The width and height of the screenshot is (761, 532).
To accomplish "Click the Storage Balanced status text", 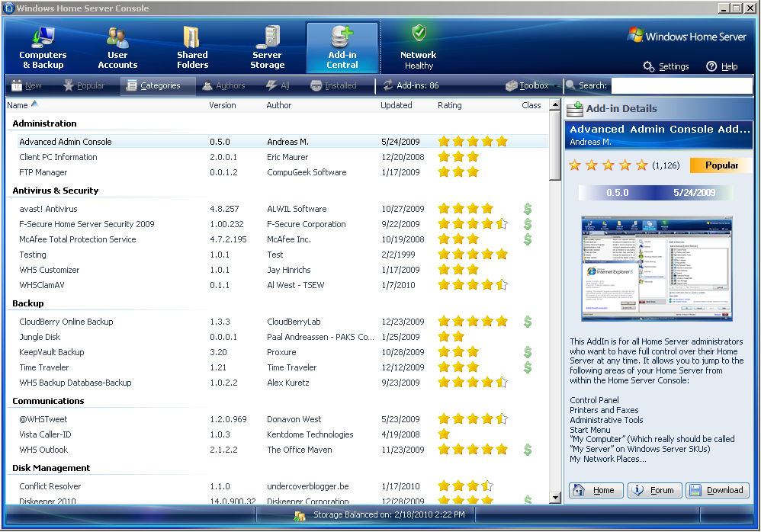I will [x=389, y=514].
